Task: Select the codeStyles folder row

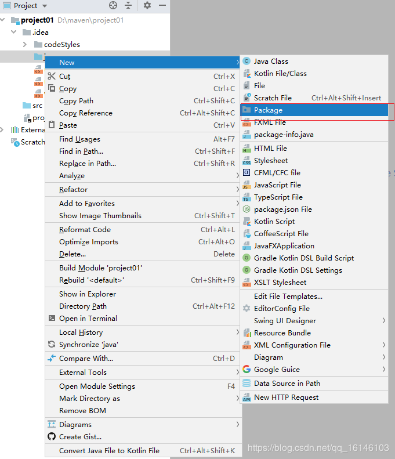Action: pyautogui.click(x=85, y=45)
